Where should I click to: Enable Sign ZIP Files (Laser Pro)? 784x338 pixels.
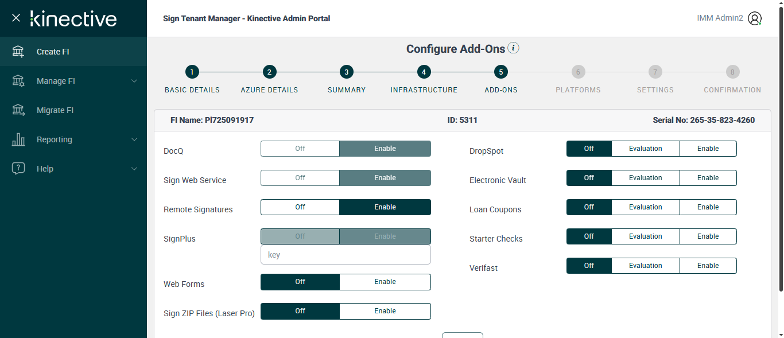385,311
